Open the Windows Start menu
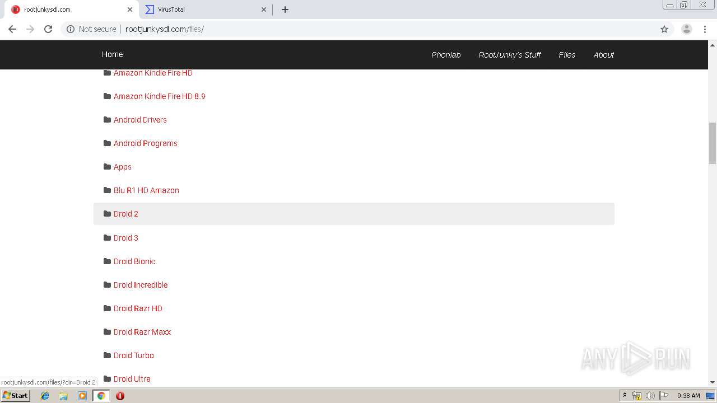 tap(15, 396)
